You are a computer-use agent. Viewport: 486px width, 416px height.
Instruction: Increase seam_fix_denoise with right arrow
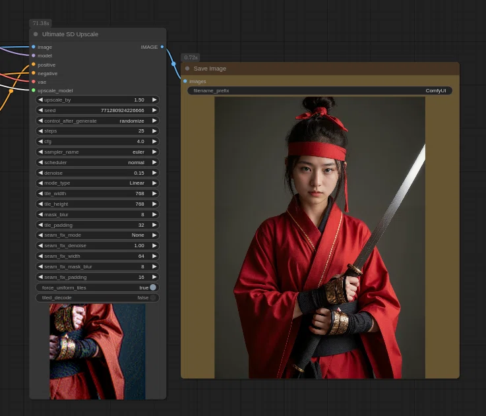pos(154,245)
